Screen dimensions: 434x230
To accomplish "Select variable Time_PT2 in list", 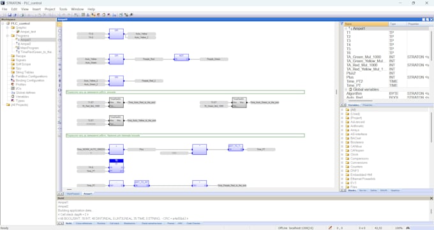I will tap(354, 82).
